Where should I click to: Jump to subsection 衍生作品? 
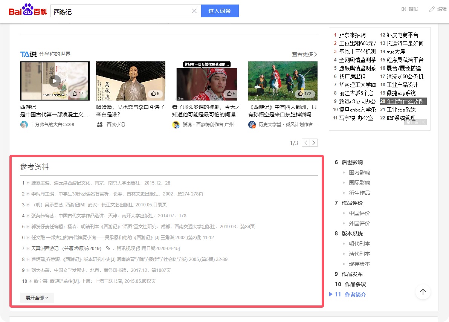359,193
